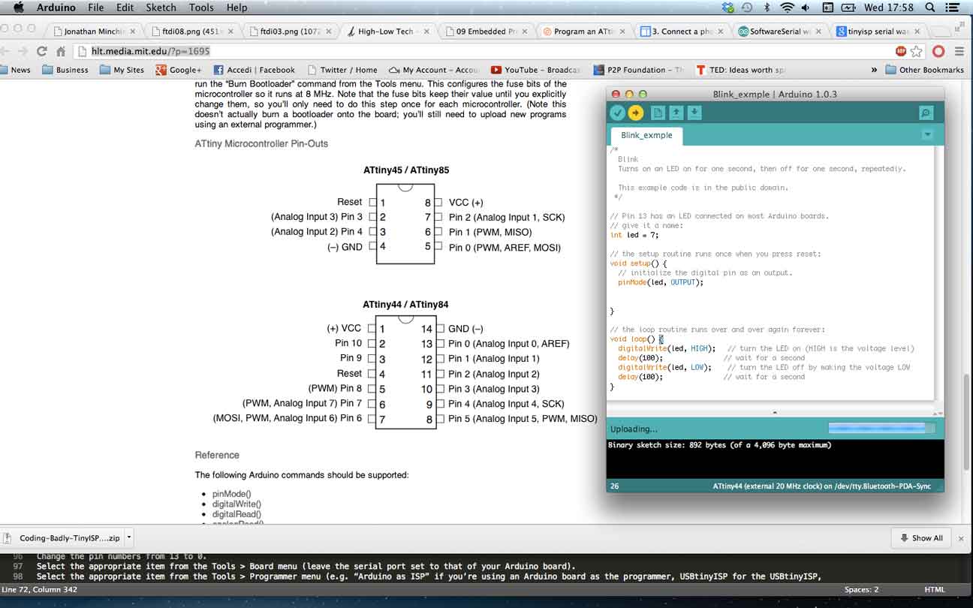Open the My Sites bookmarks folder
This screenshot has width=973, height=608.
122,70
